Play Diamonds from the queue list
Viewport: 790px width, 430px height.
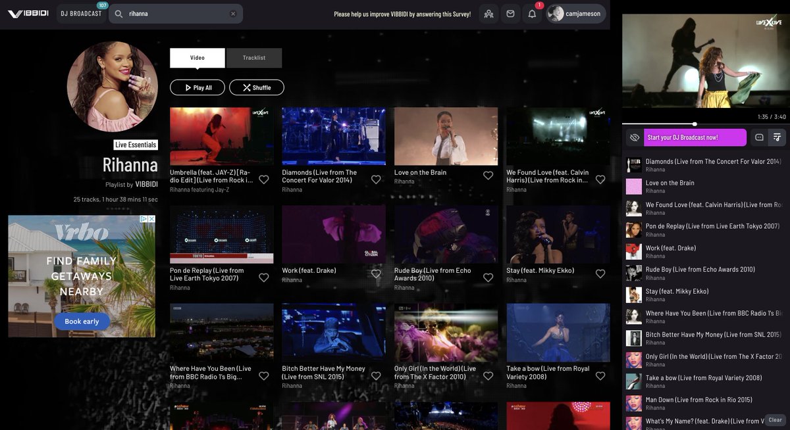tap(706, 165)
